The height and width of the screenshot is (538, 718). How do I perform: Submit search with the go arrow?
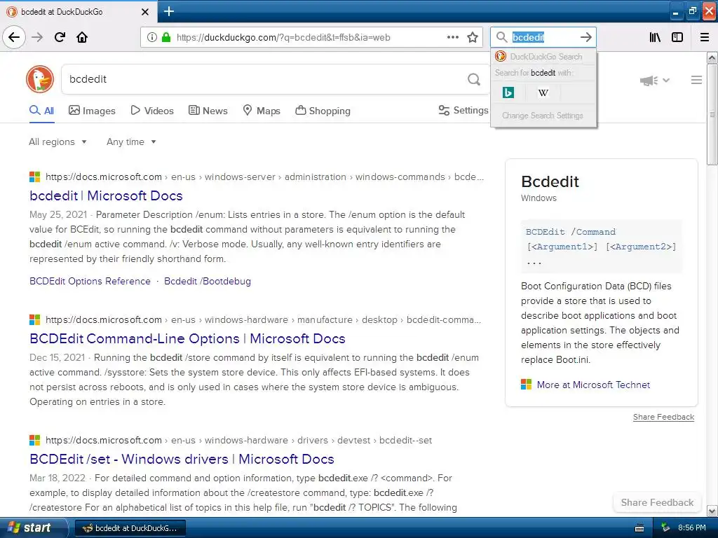(586, 37)
